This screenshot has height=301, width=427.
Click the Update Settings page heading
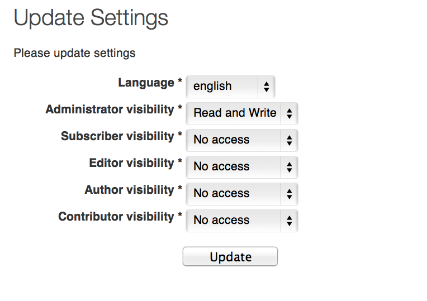tap(91, 18)
